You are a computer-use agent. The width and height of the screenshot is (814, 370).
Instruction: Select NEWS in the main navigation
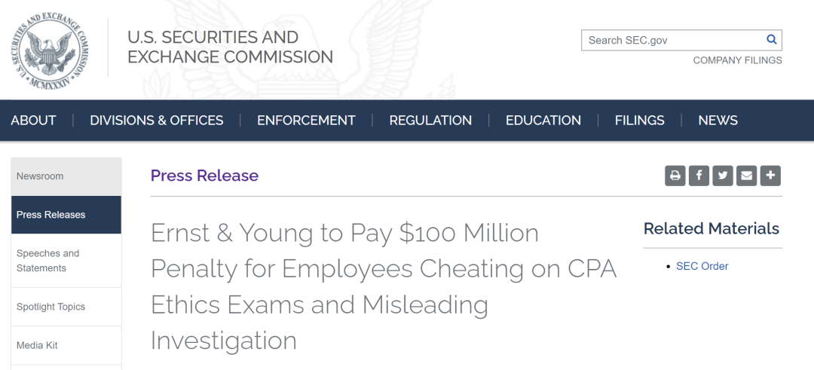click(x=718, y=121)
